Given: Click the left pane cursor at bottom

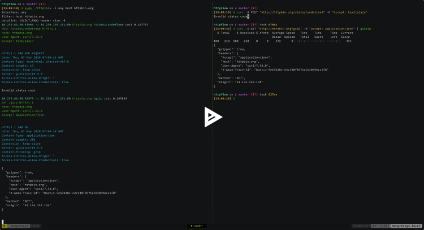Looking at the screenshot, I should click(x=3, y=220).
